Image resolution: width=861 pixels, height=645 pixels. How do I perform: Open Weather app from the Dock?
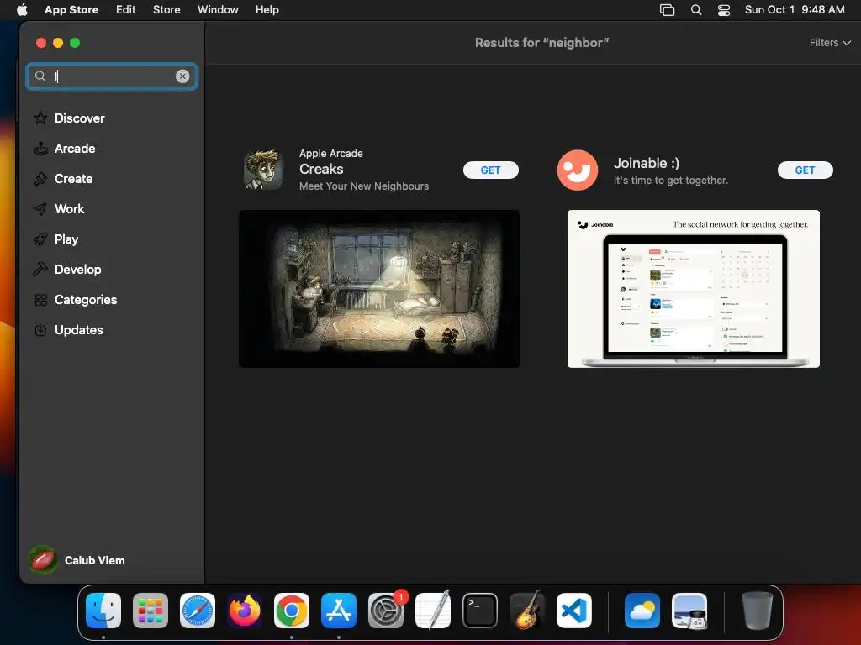pyautogui.click(x=642, y=611)
